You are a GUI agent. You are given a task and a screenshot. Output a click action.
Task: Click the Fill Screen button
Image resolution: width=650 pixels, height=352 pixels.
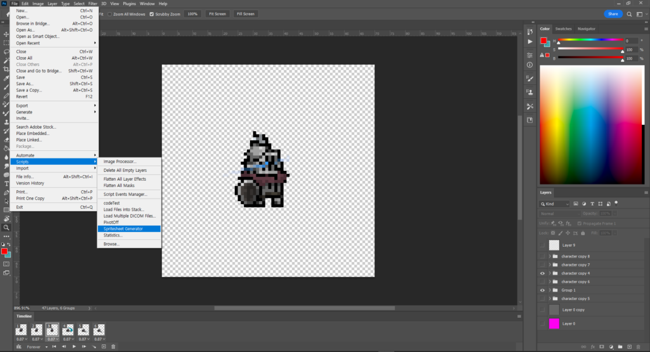click(246, 14)
